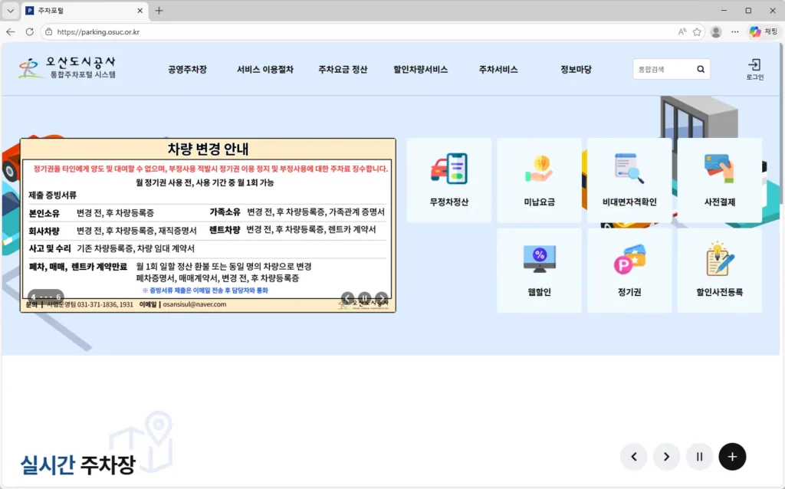Click inside the 통합검색 search field
Screen dimensions: 785x489
coord(663,68)
